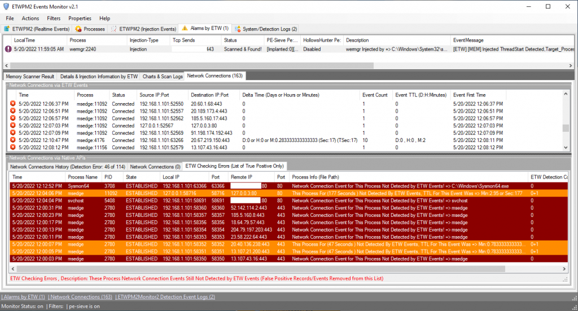Open the Memory Scanner Result tab
Viewport: 578px width, 311px height.
coord(30,77)
